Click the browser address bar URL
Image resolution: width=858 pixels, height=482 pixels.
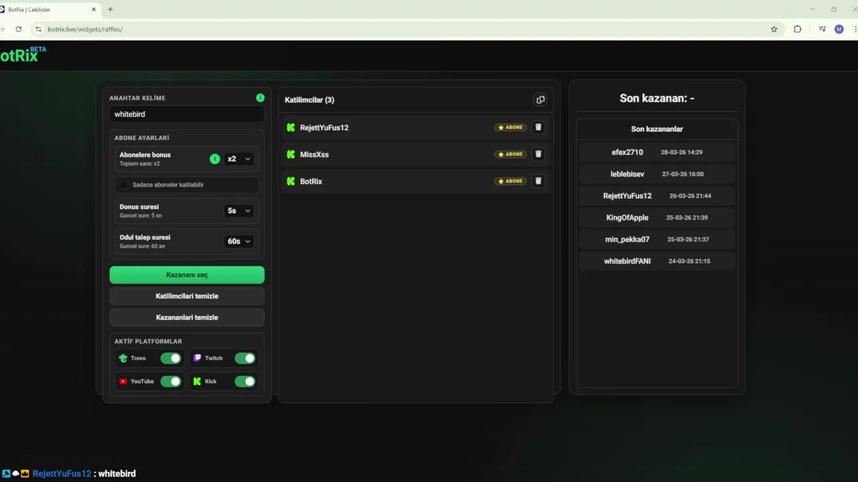pos(85,29)
